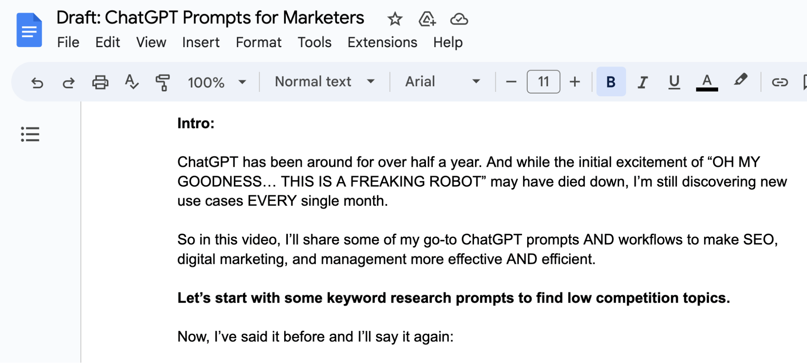Open the Arial font dropdown
Image resolution: width=807 pixels, height=363 pixels.
point(440,81)
